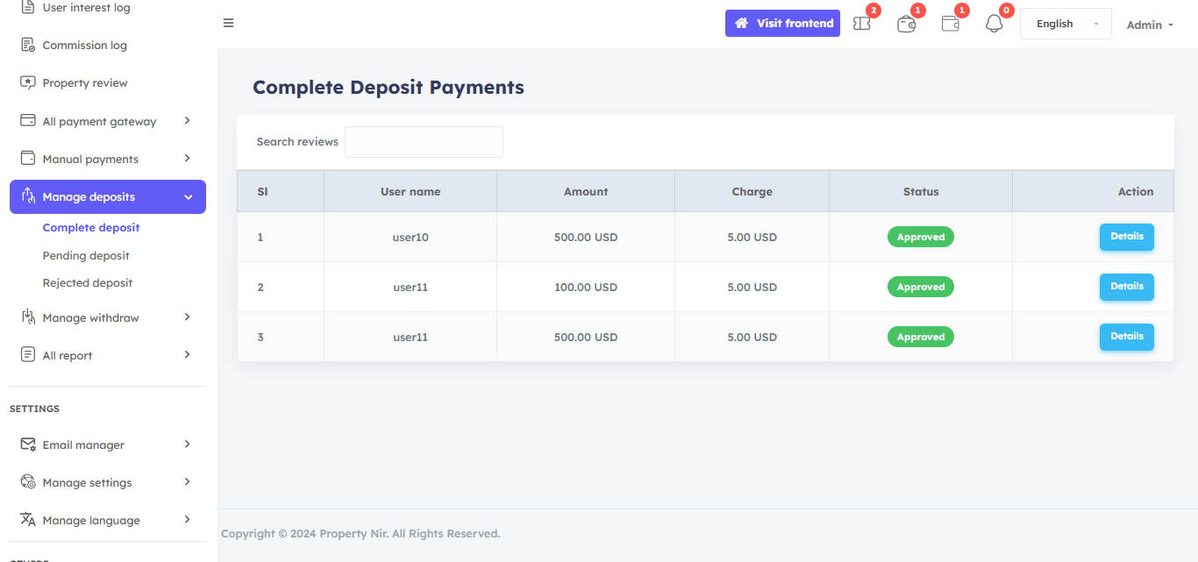The width and height of the screenshot is (1198, 562).
Task: Click the first wallet icon in header
Action: pos(906,24)
